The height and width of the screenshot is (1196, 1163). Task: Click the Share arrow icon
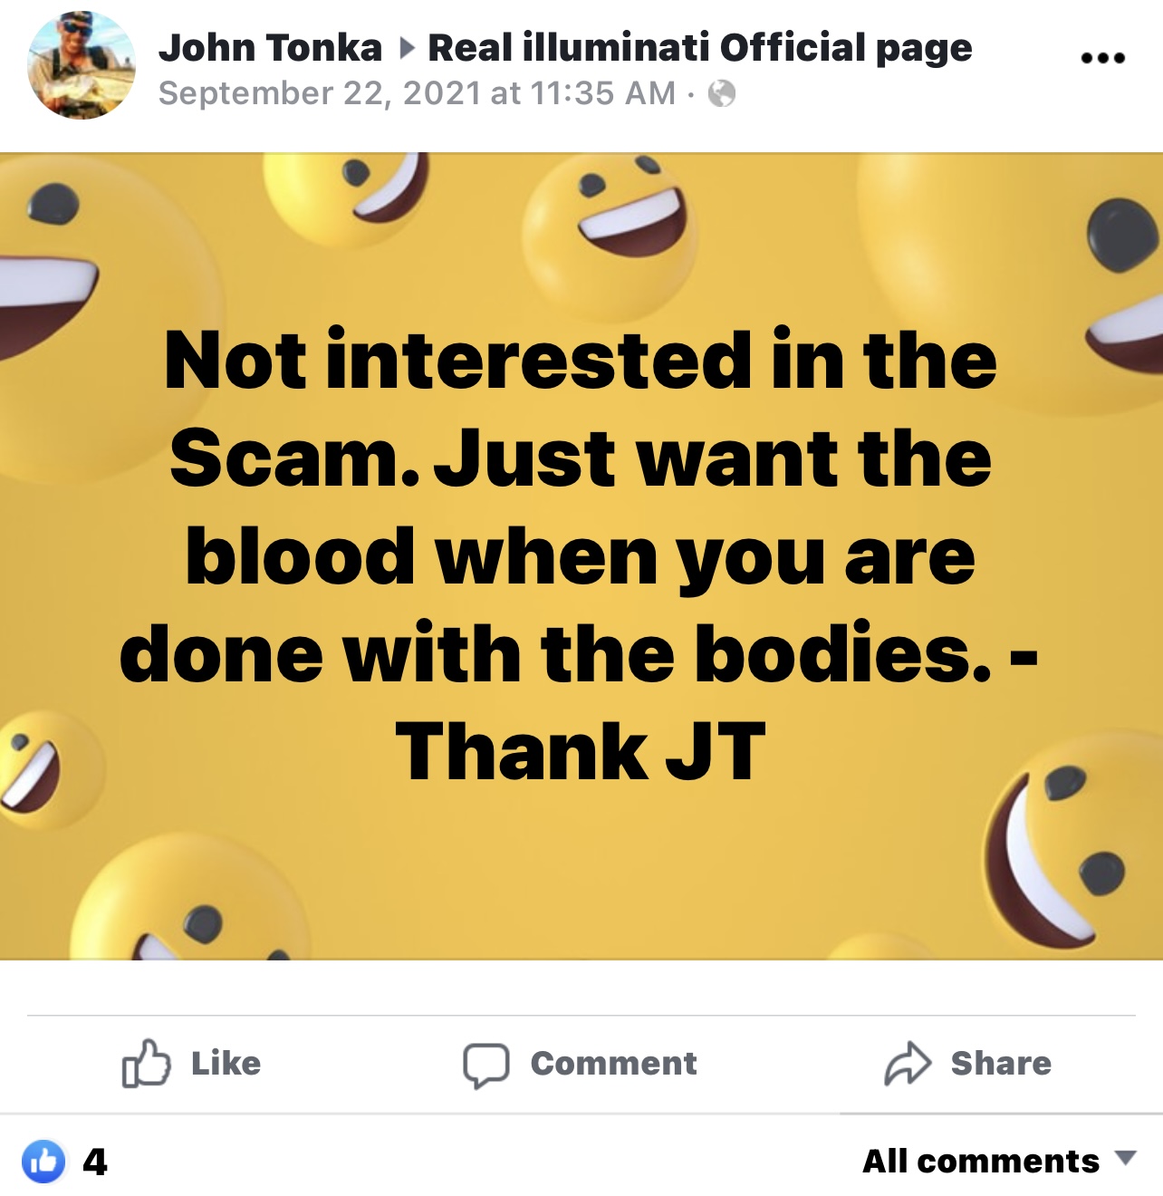tap(908, 1064)
